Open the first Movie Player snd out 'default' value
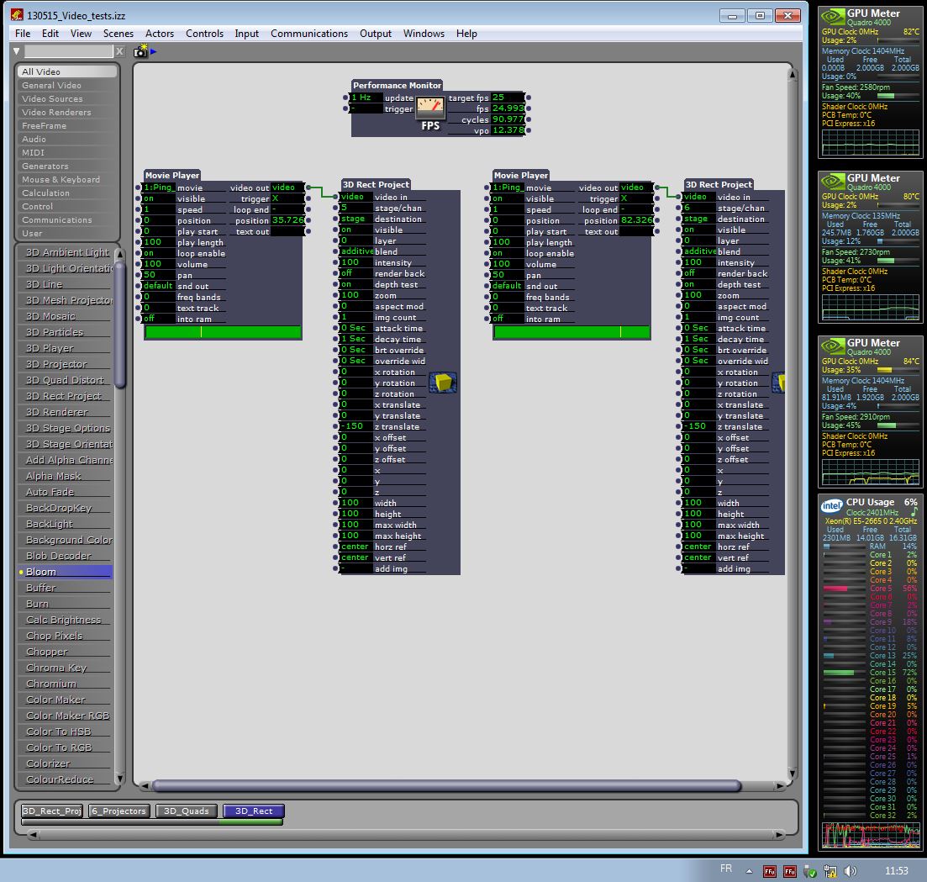This screenshot has width=927, height=882. (159, 286)
